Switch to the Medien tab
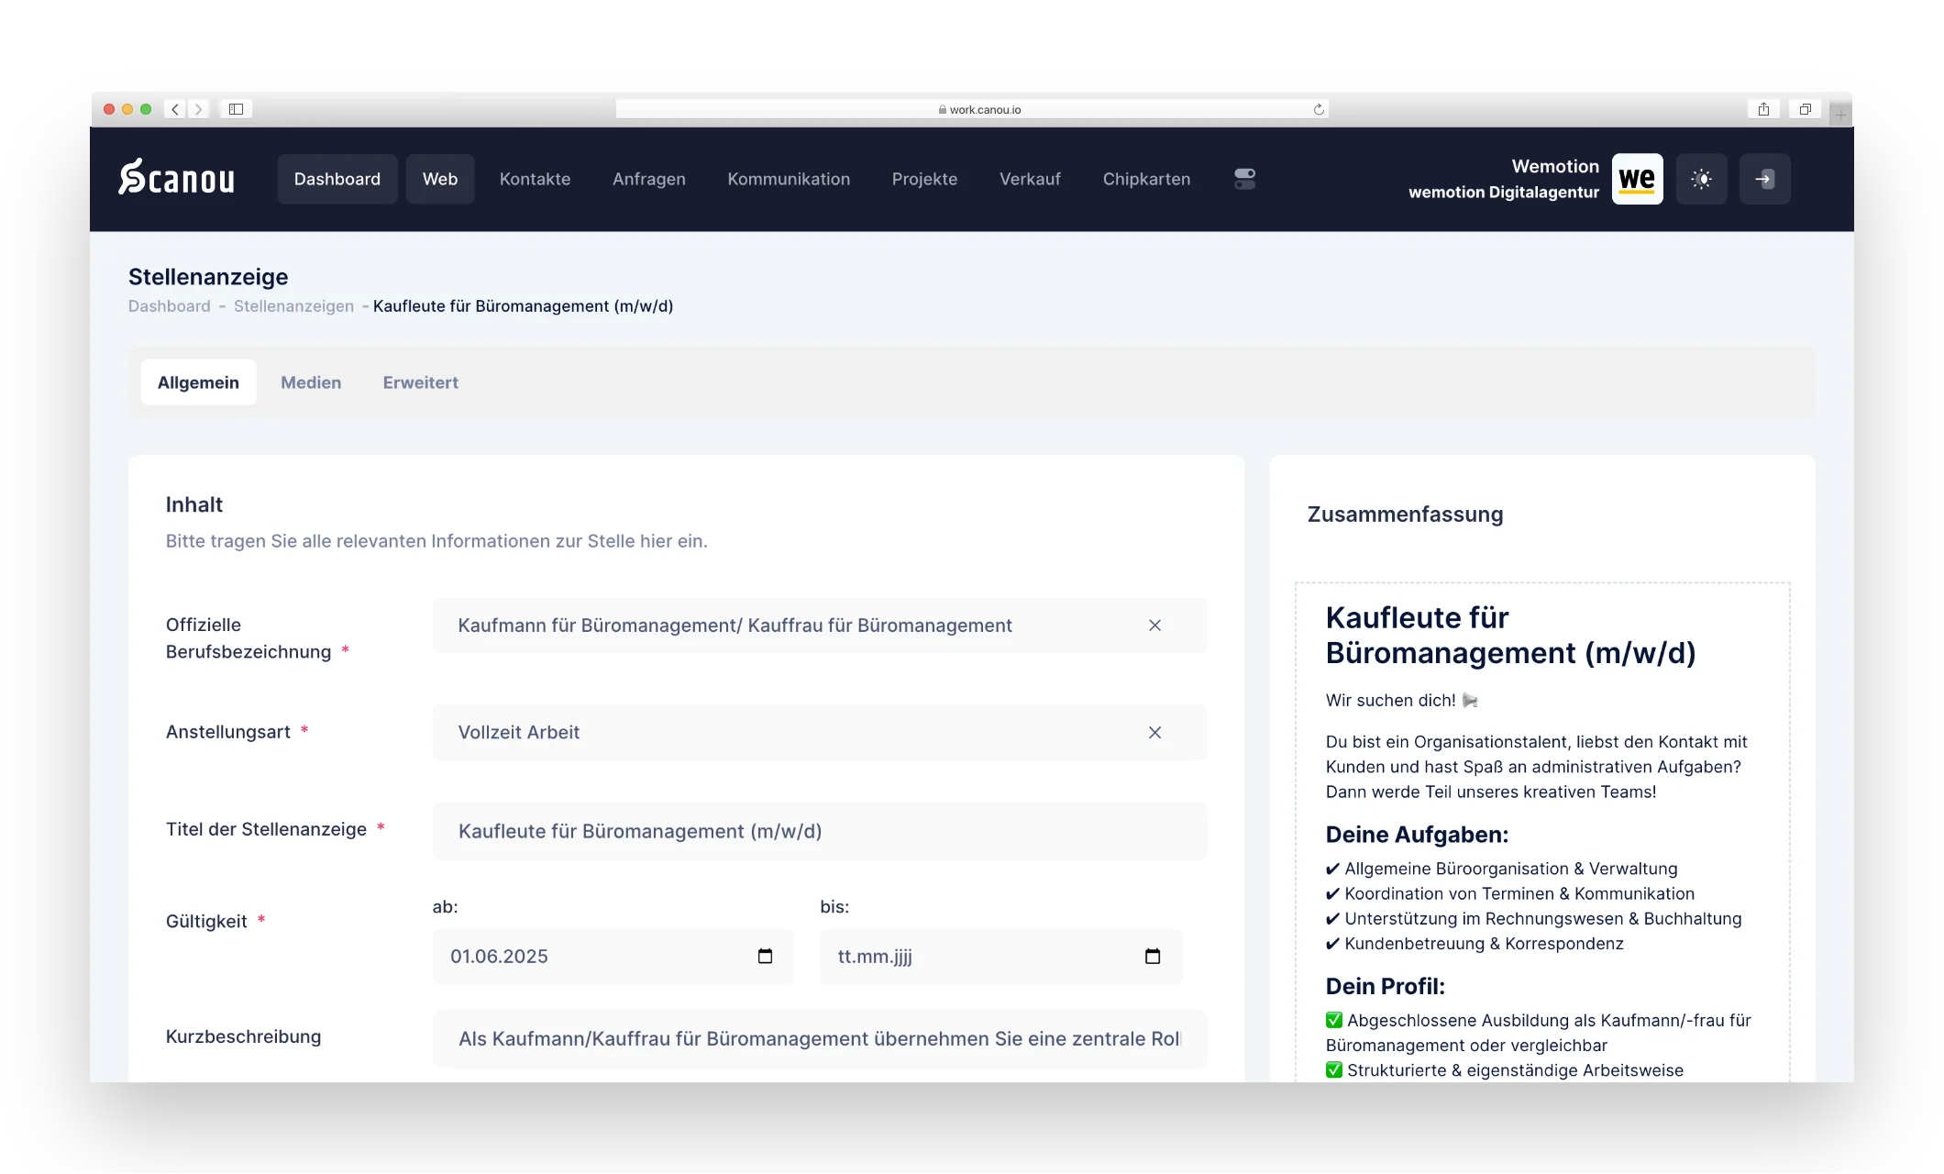This screenshot has height=1174, width=1944. [x=311, y=382]
